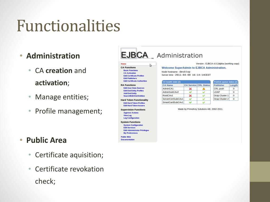Open the View Log link
The image size is (270, 202).
127,115
